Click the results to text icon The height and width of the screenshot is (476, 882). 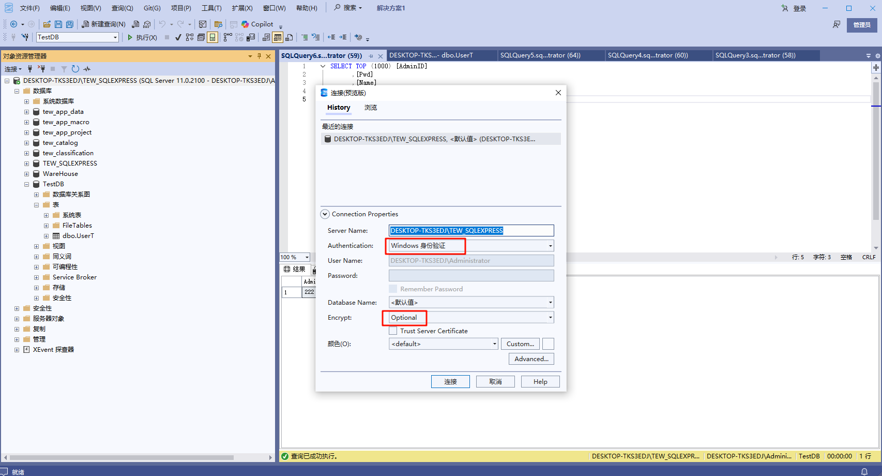coord(266,37)
